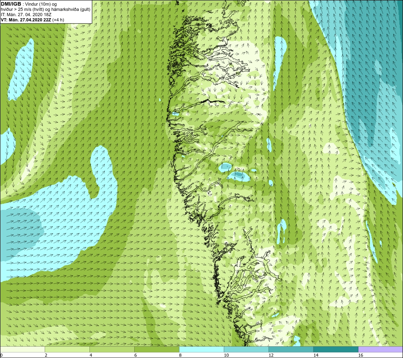Click the 'VT: Mán. 27.04.2020 22Z' line
The image size is (403, 358).
[26, 20]
